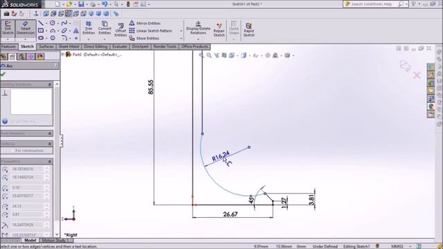Select the Polygon sketch tool
The image size is (443, 249).
click(53, 38)
